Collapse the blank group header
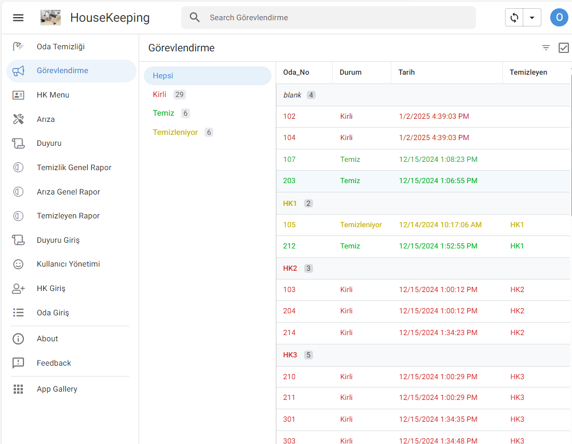 coord(423,95)
